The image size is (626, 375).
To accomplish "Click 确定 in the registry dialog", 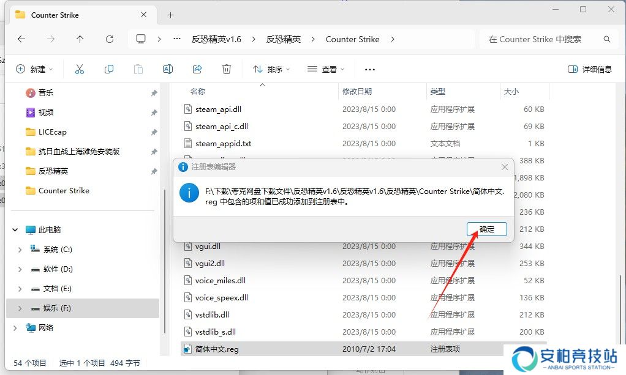I will coord(487,229).
